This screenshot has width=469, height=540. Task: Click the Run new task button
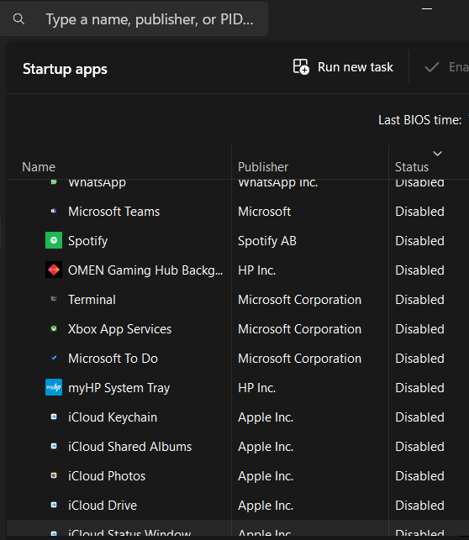(x=343, y=67)
